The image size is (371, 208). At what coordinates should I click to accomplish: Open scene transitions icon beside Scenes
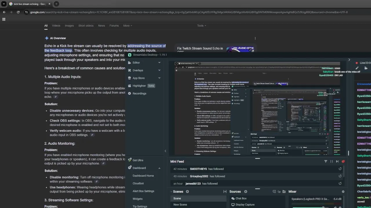[x=225, y=192]
